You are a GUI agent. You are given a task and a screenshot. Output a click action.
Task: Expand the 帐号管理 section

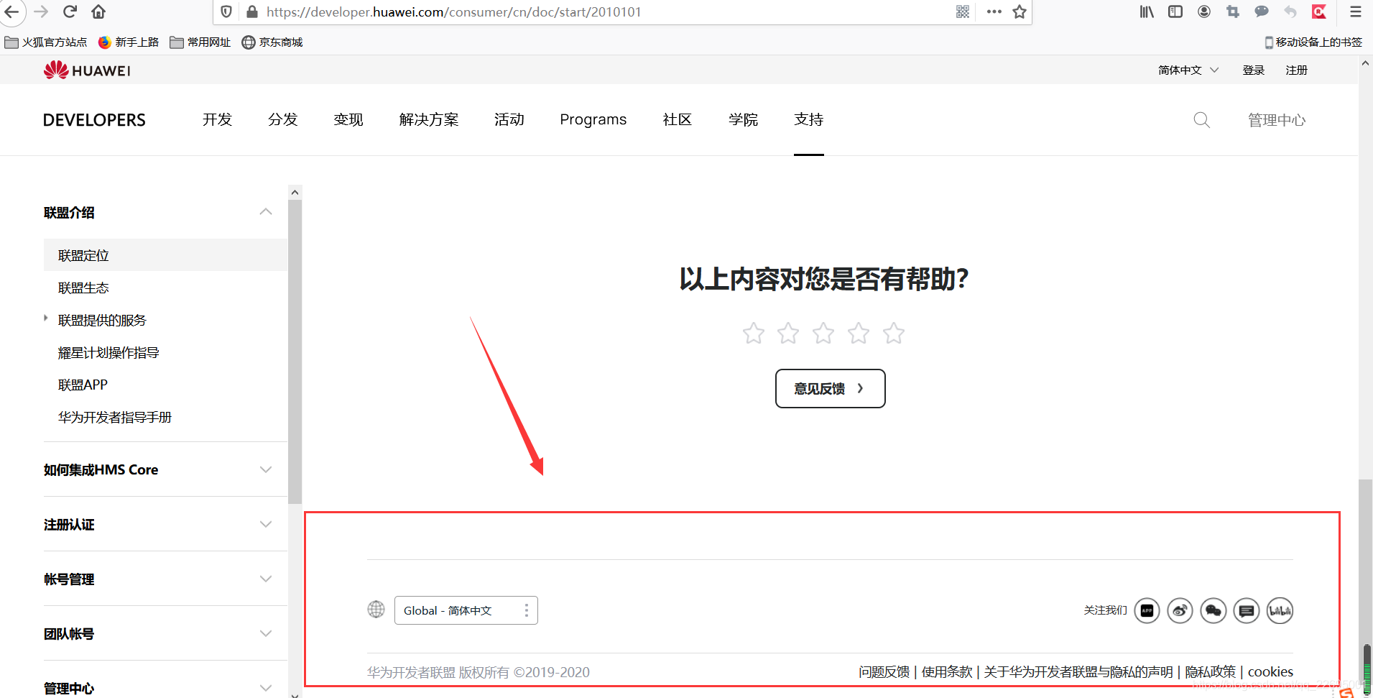tap(266, 579)
